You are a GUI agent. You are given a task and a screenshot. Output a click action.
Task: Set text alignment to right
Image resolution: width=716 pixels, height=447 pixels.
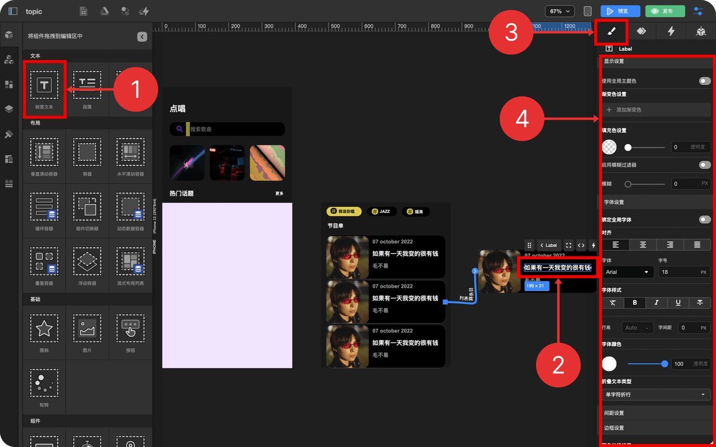(x=670, y=245)
